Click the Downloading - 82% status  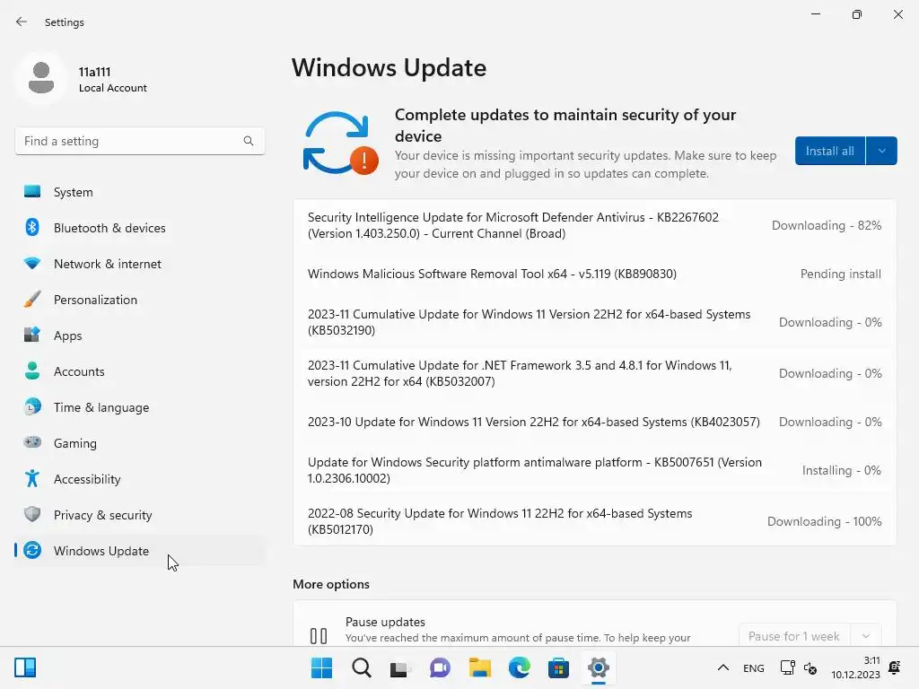pyautogui.click(x=827, y=225)
